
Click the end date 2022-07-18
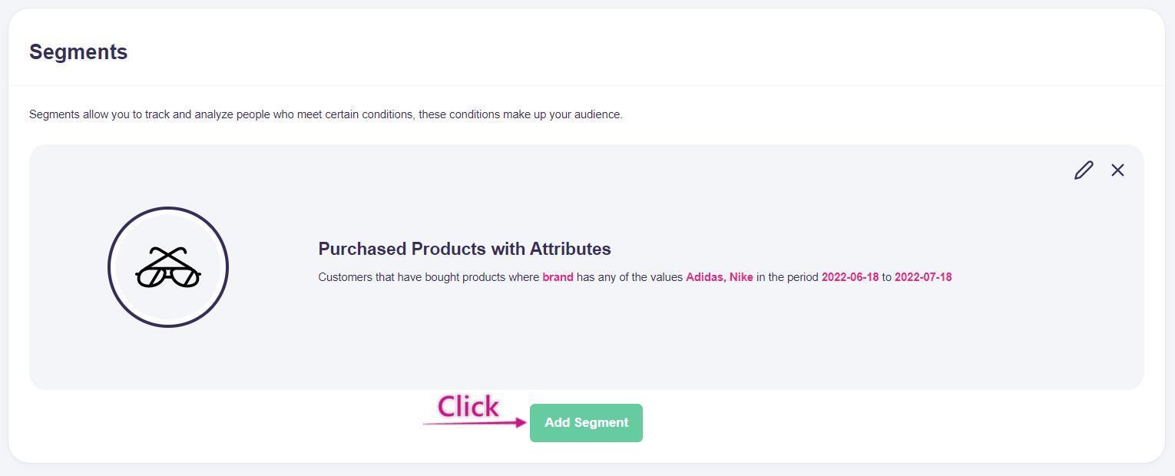tap(922, 277)
